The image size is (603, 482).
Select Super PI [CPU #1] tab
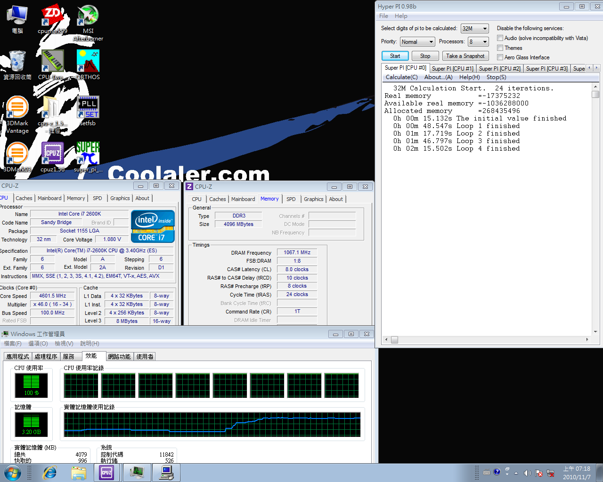coord(452,69)
